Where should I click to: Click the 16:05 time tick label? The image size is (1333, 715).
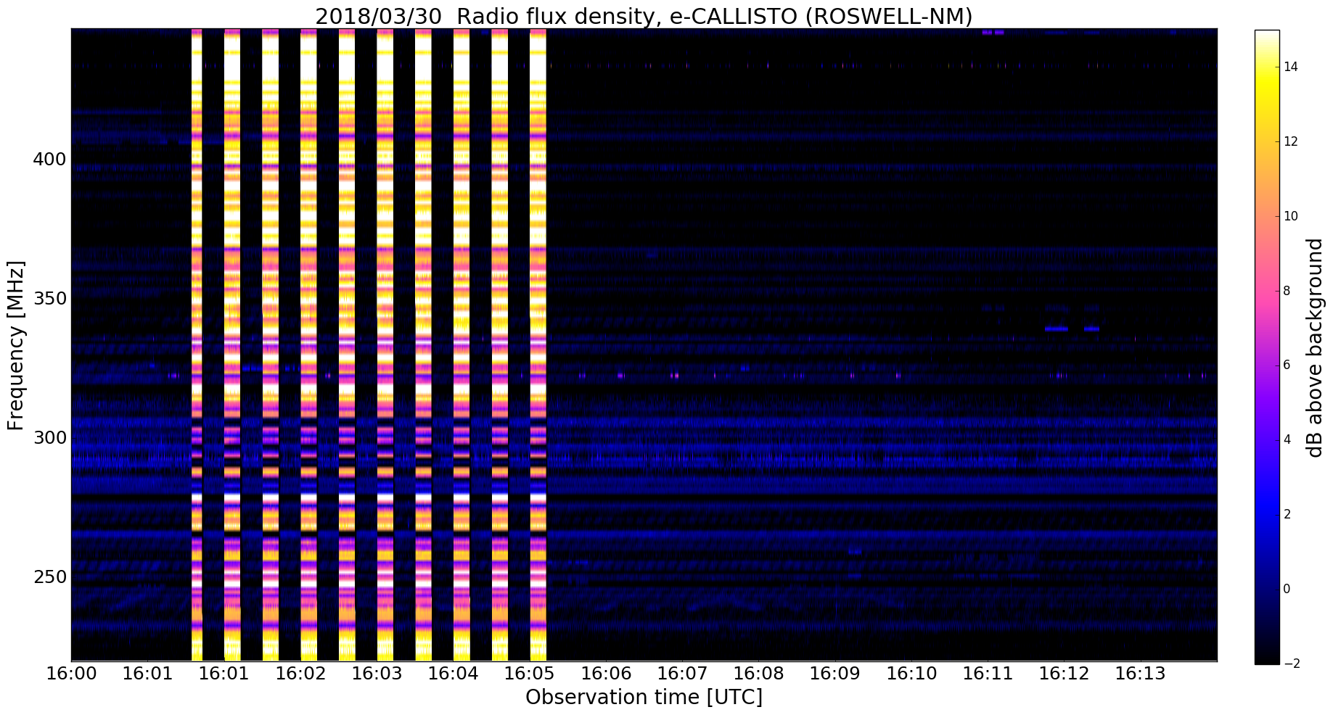(530, 674)
